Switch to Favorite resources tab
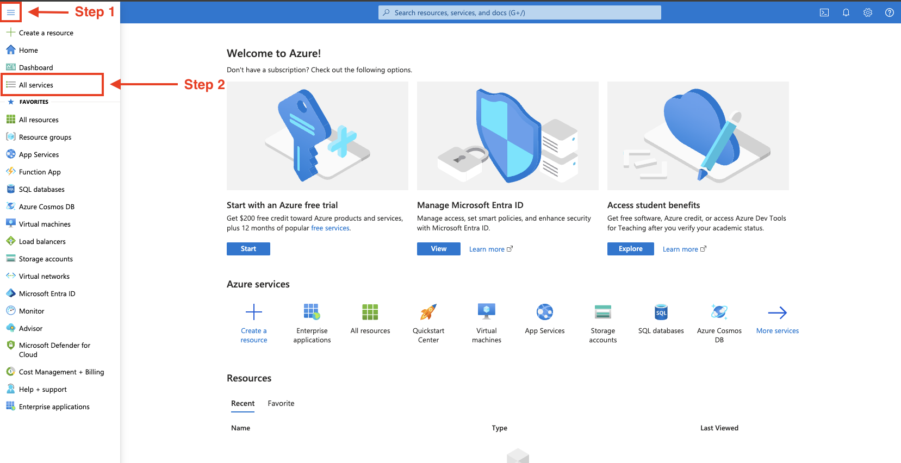 [281, 403]
